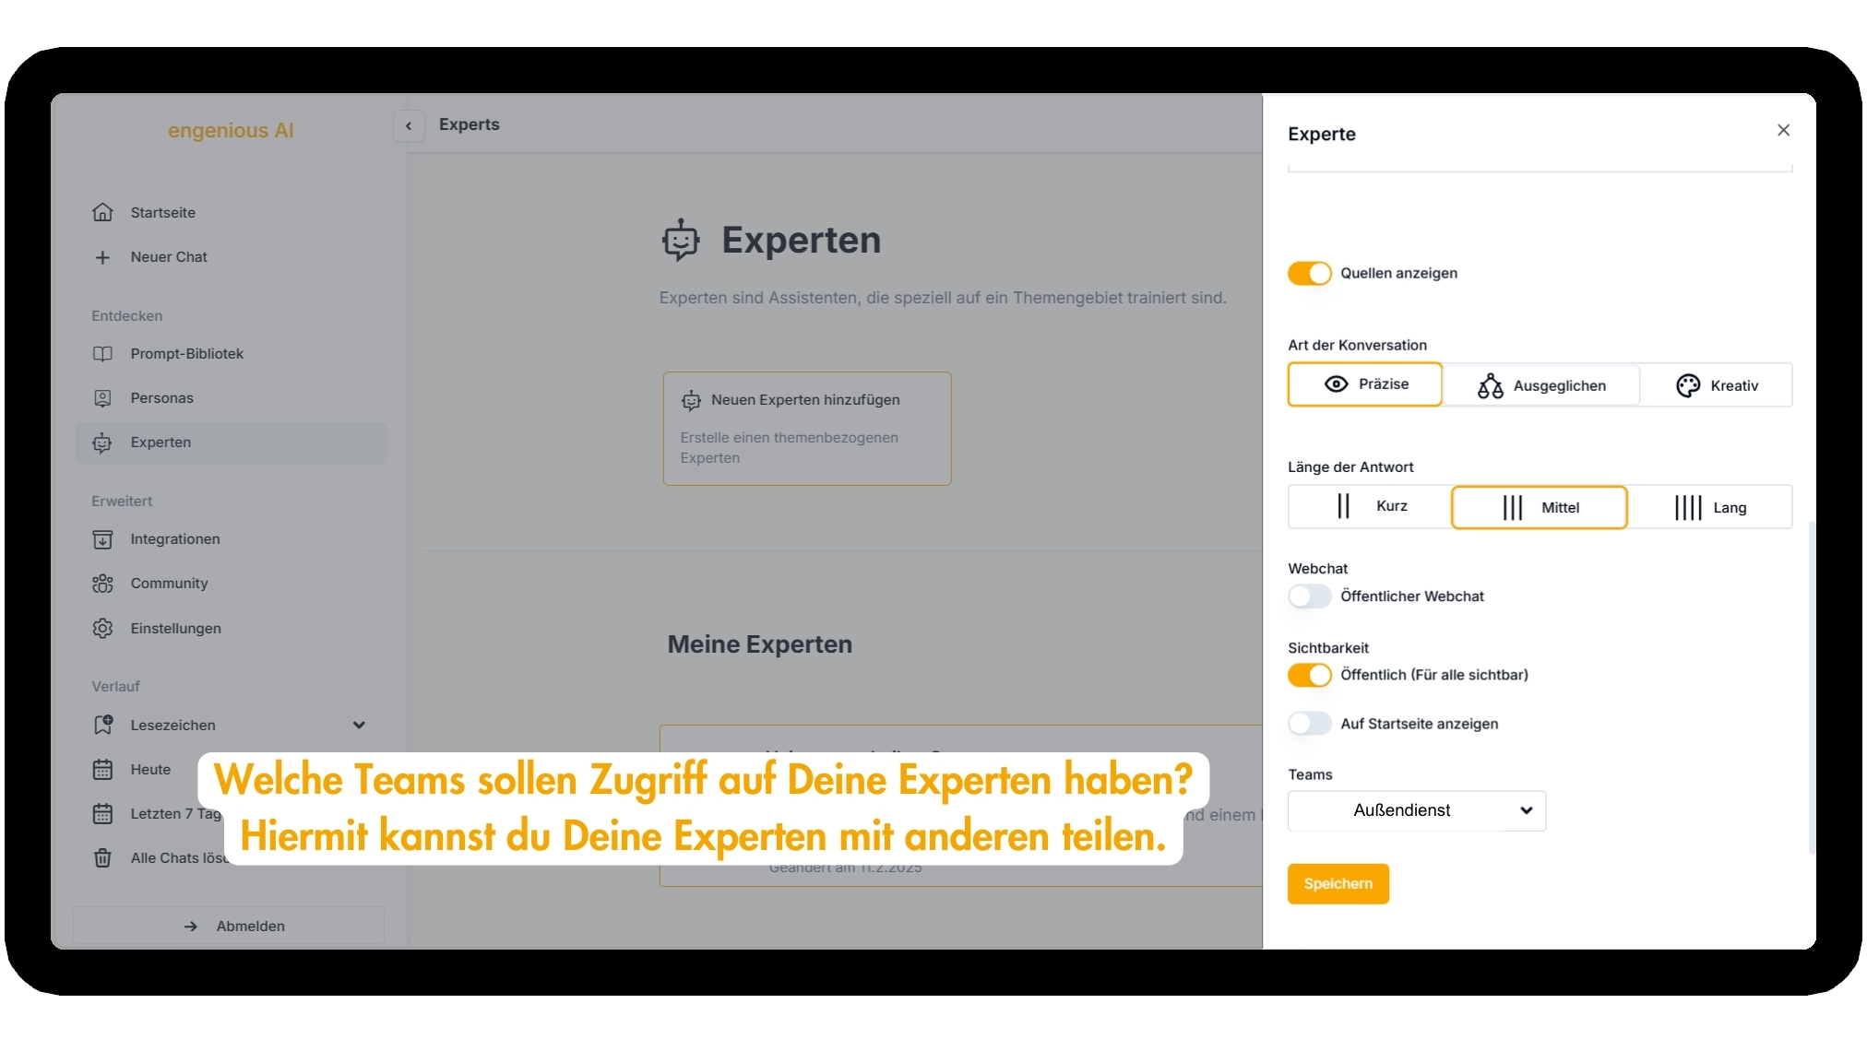
Task: Collapse the sidebar with the back chevron
Action: [409, 126]
